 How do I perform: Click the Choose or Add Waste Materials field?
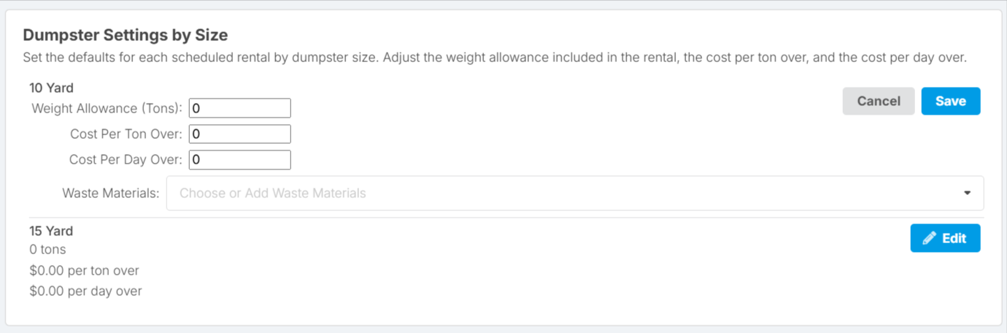coord(575,194)
